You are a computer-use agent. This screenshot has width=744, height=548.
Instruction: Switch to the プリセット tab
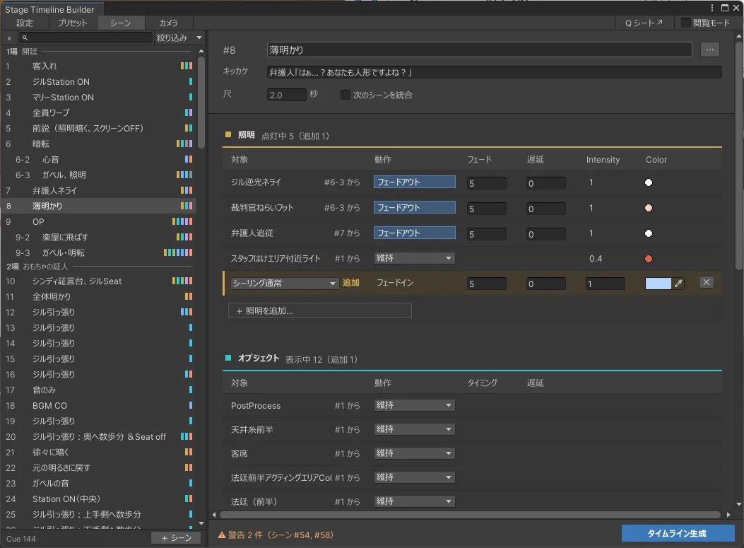pyautogui.click(x=73, y=23)
